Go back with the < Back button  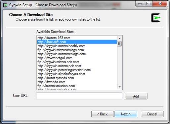point(103,114)
